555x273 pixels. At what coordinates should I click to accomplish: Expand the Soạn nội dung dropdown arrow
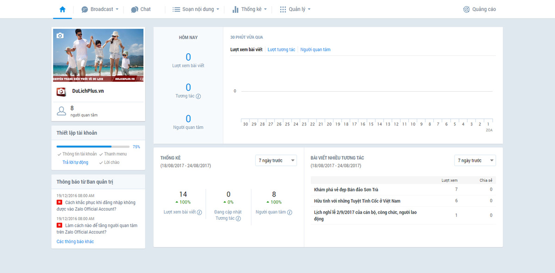[x=218, y=9]
